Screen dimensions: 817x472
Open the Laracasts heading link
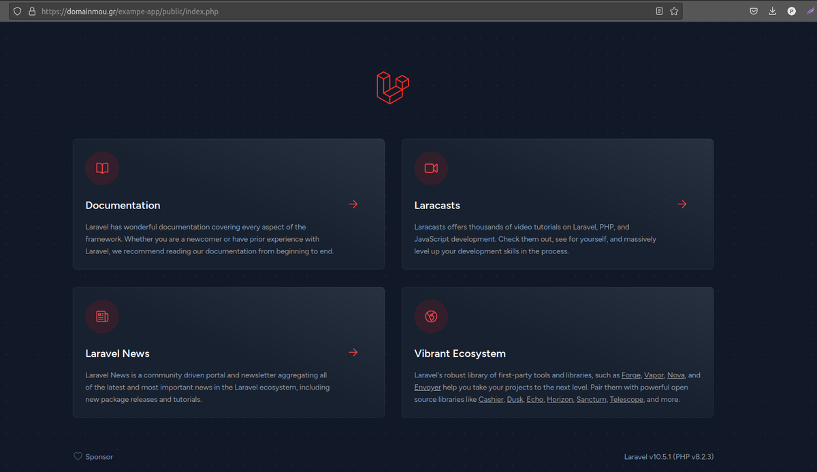pyautogui.click(x=437, y=205)
